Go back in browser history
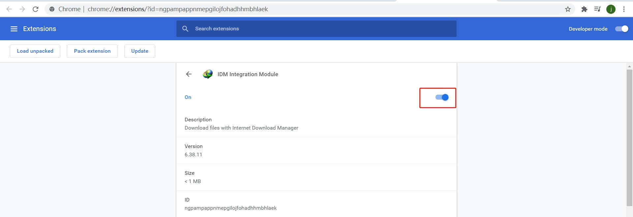The image size is (633, 217). tap(9, 9)
